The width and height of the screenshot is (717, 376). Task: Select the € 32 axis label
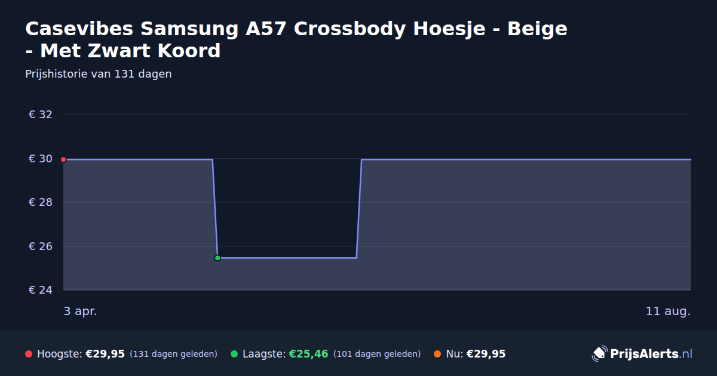click(41, 115)
